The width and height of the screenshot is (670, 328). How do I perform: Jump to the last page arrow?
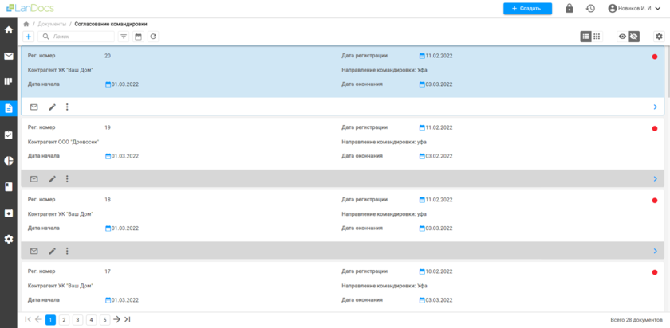128,319
